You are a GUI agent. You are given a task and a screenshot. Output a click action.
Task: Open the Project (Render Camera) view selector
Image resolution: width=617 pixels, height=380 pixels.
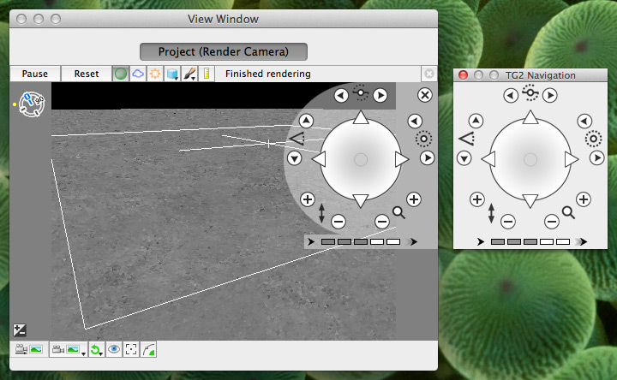pos(224,51)
